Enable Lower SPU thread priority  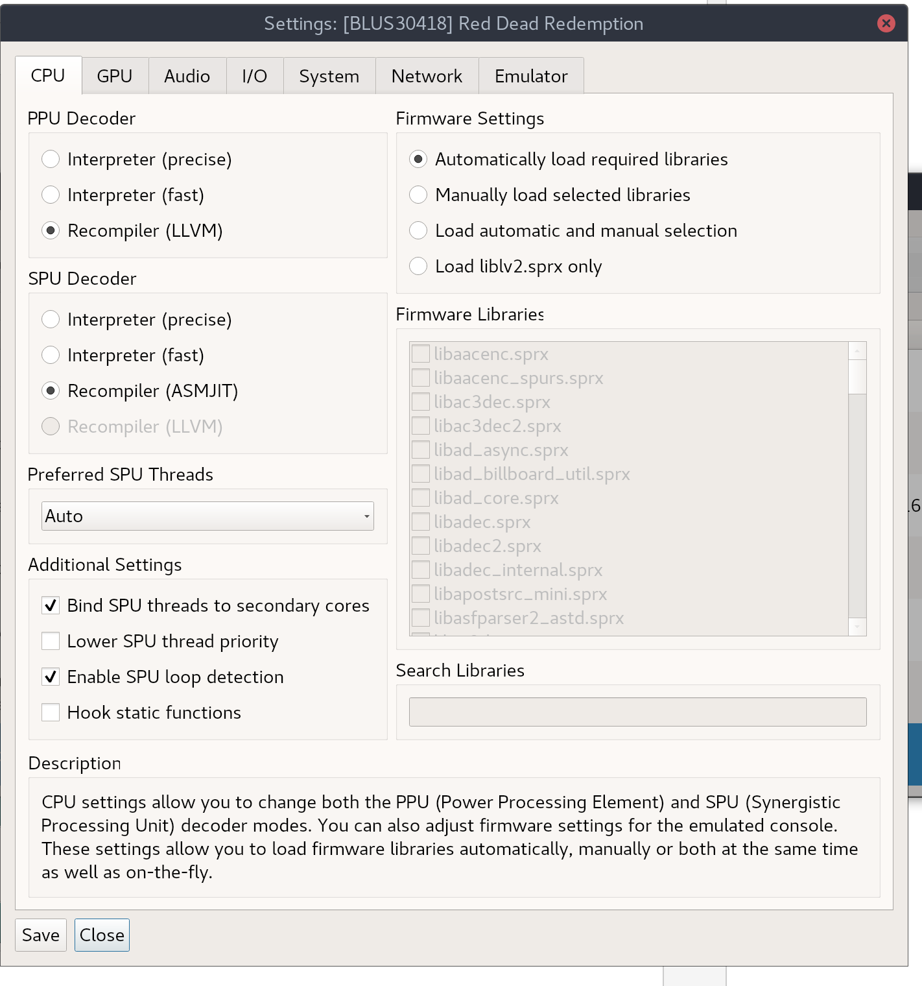[x=160, y=641]
